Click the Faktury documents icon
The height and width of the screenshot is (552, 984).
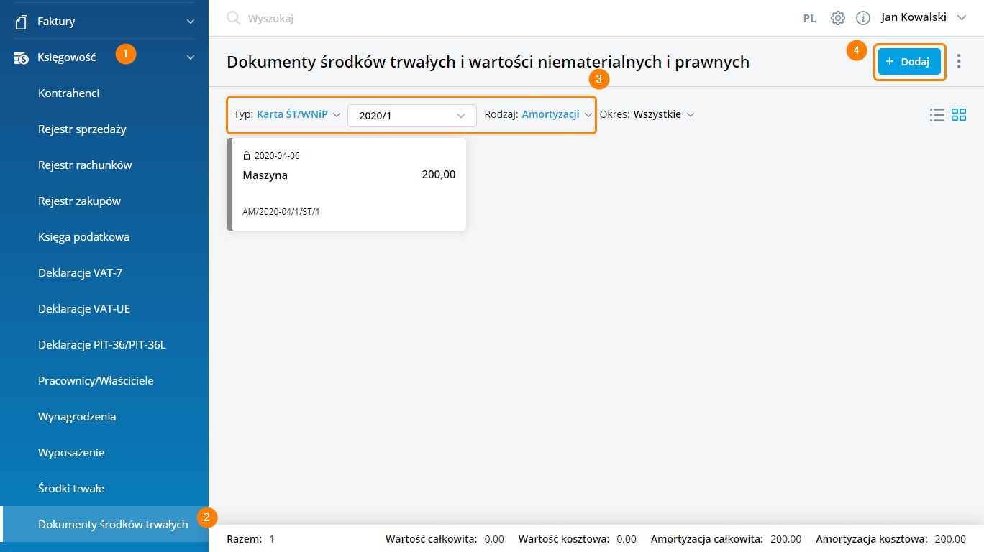tap(21, 22)
